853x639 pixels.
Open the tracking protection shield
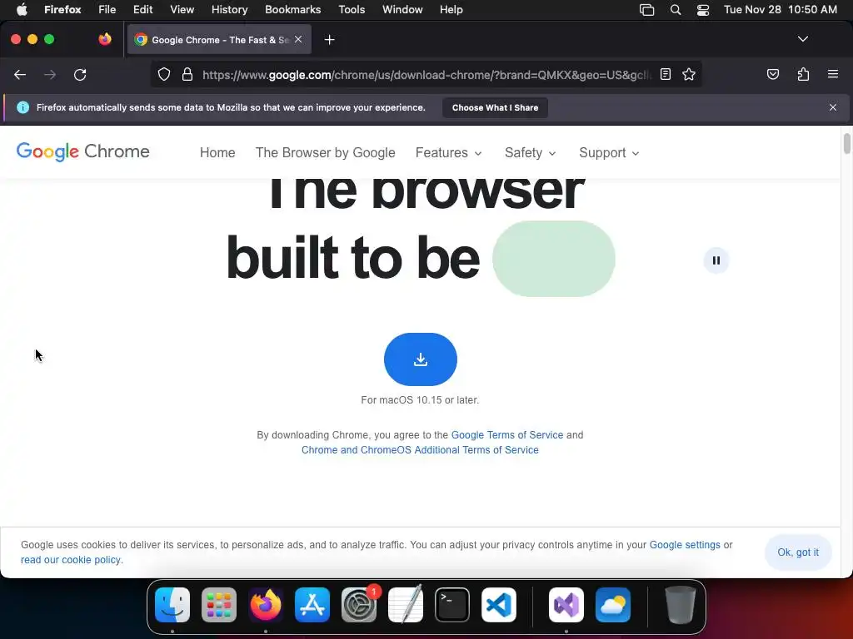pos(164,74)
